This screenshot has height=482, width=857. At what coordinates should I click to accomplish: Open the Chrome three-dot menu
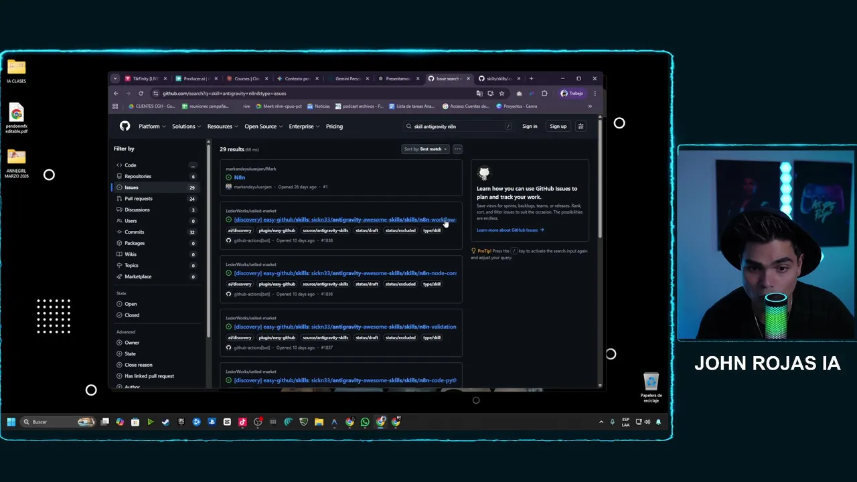(x=595, y=94)
